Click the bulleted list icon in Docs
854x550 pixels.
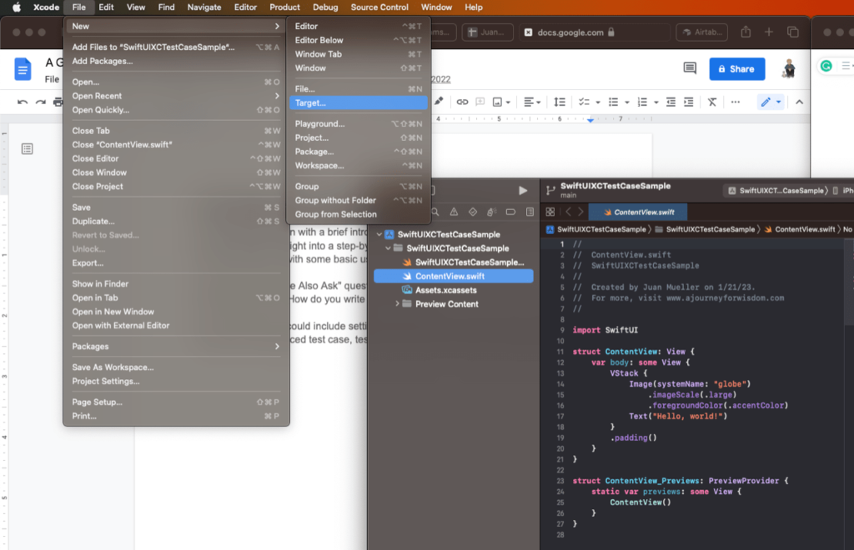(613, 102)
